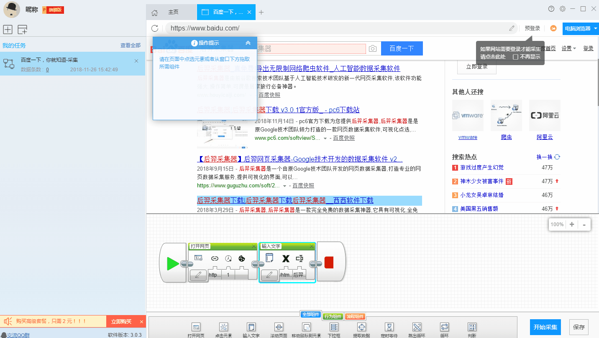This screenshot has height=338, width=599.
Task: Open settings gear in title bar
Action: [x=563, y=9]
